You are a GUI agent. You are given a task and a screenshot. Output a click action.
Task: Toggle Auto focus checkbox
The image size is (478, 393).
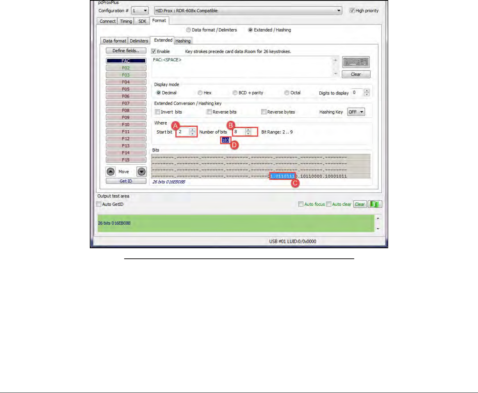pos(300,204)
